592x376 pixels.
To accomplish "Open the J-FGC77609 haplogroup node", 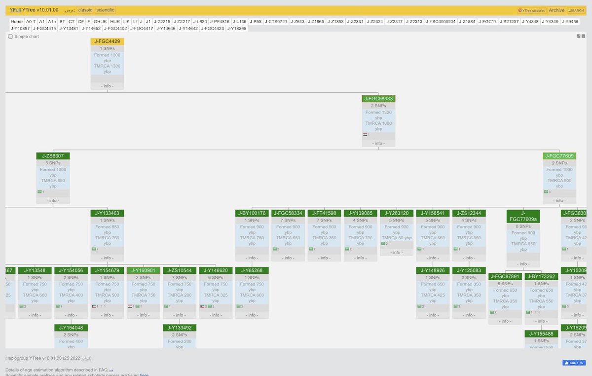I will pos(559,156).
